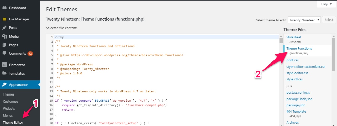Click the File Manager folder icon
This screenshot has height=126, width=337.
[x=4, y=19]
